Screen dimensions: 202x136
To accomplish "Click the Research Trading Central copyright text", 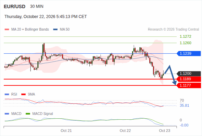I will click(x=173, y=30).
